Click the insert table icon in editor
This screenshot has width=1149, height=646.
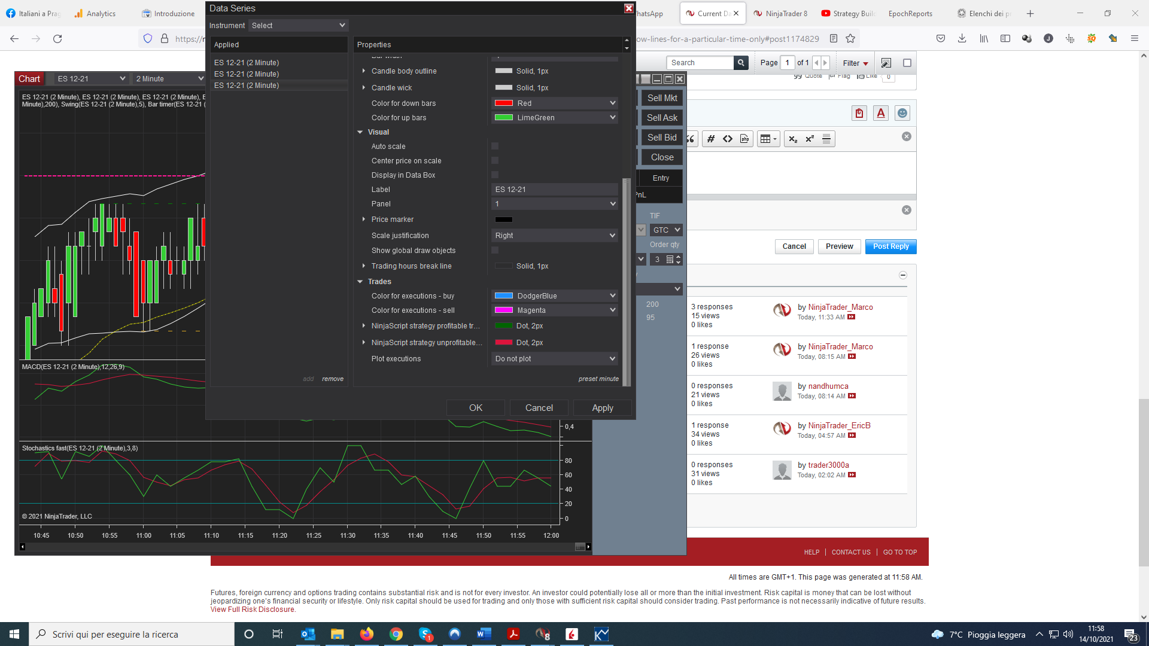click(x=765, y=139)
